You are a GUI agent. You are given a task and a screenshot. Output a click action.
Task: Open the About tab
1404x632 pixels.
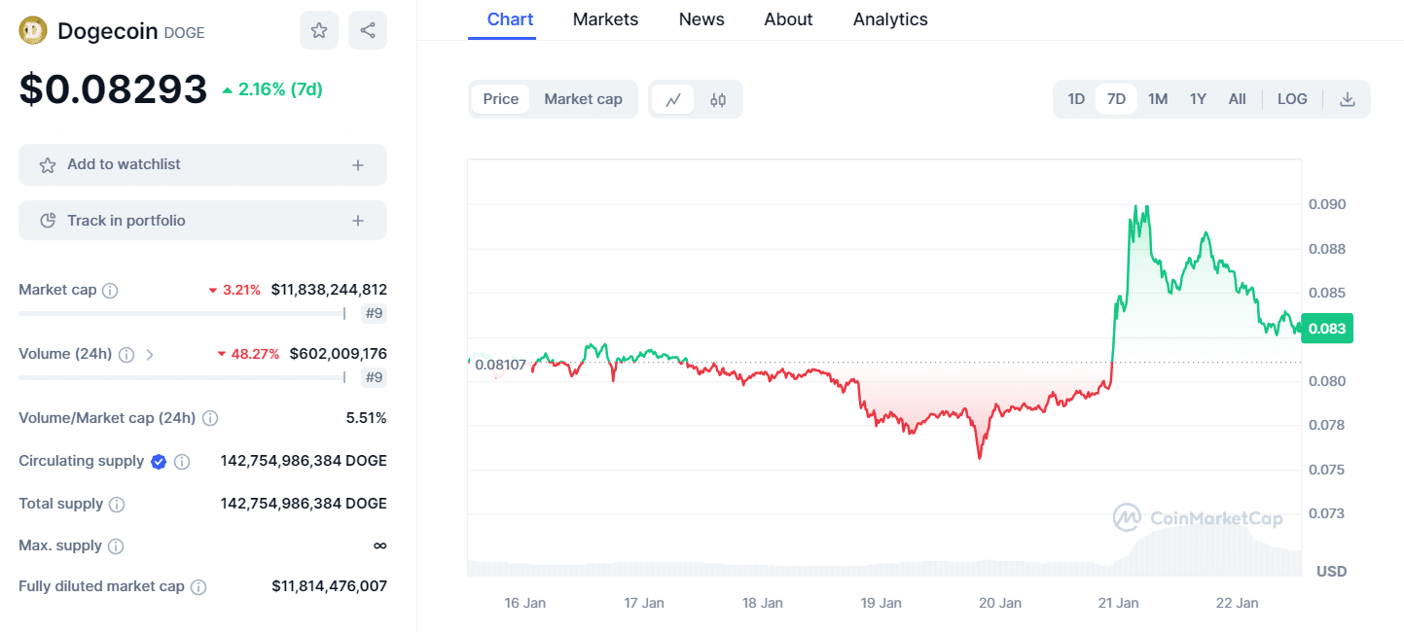(788, 19)
